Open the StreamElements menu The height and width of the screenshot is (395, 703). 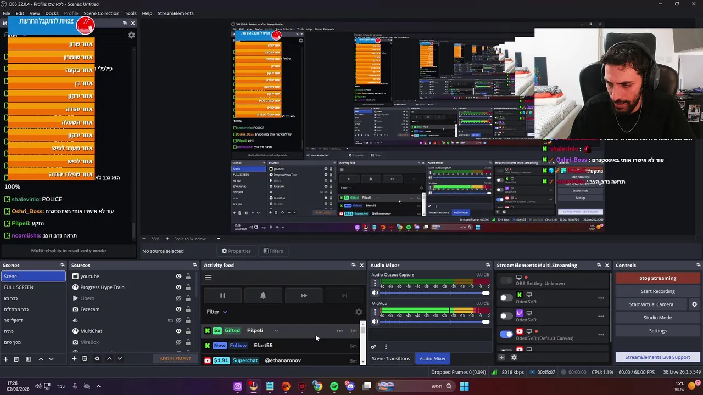coord(176,13)
